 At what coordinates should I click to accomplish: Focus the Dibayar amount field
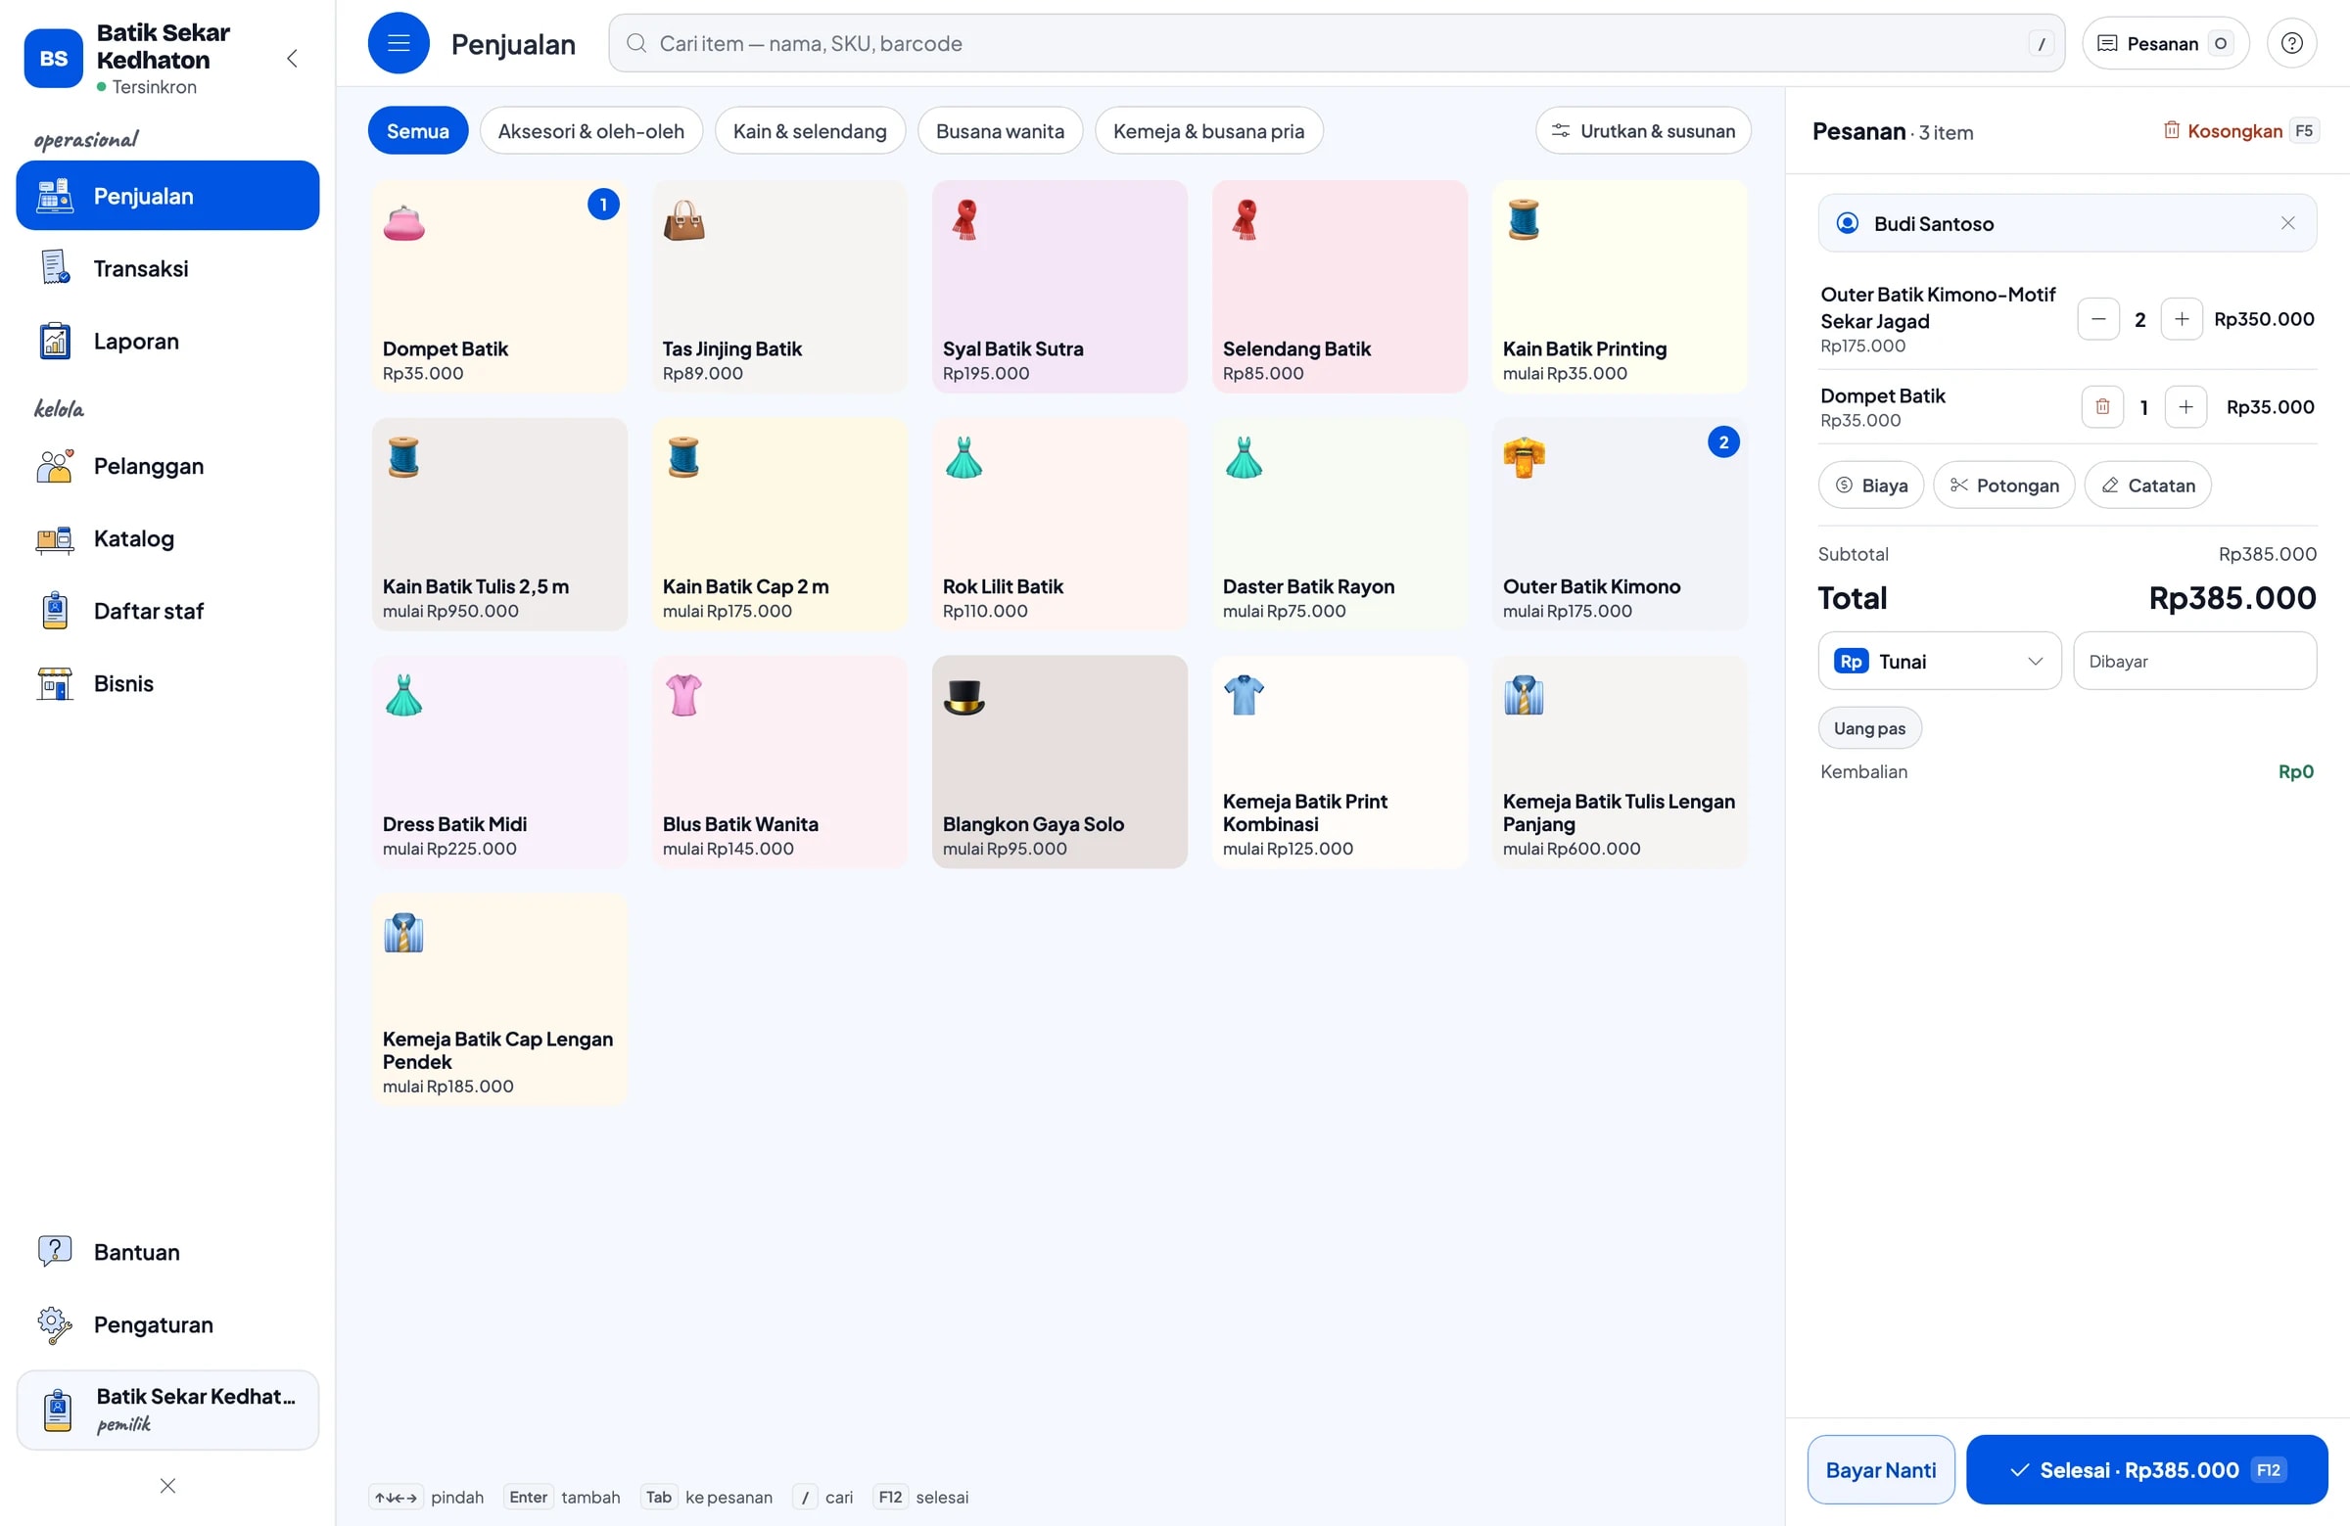click(x=2194, y=662)
